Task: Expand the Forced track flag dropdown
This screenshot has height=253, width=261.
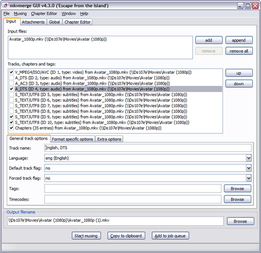Action: click(x=249, y=178)
